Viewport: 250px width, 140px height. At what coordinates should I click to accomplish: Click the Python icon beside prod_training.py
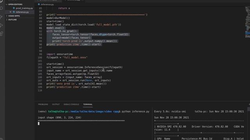coord(14,8)
